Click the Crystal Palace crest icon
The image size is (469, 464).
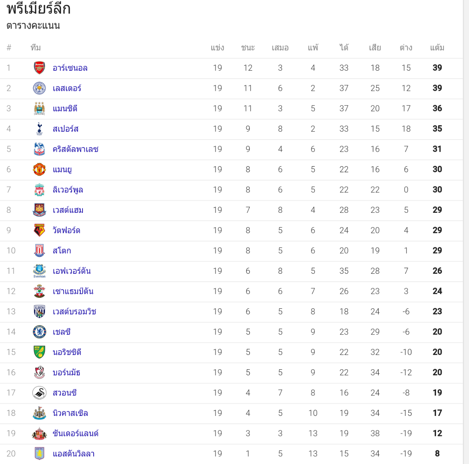pos(39,149)
